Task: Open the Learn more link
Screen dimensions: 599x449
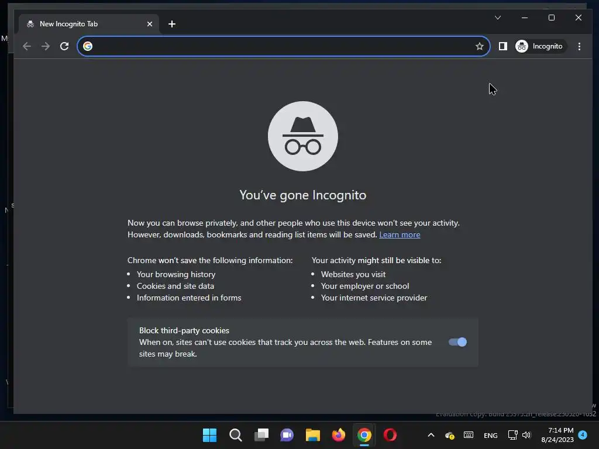Action: [400, 235]
